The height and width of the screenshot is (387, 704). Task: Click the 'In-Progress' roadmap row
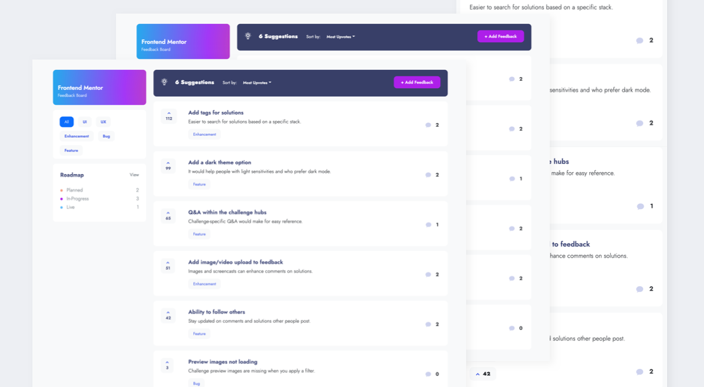[99, 199]
